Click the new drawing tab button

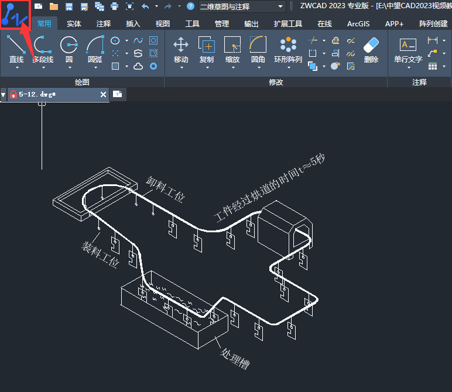[118, 94]
